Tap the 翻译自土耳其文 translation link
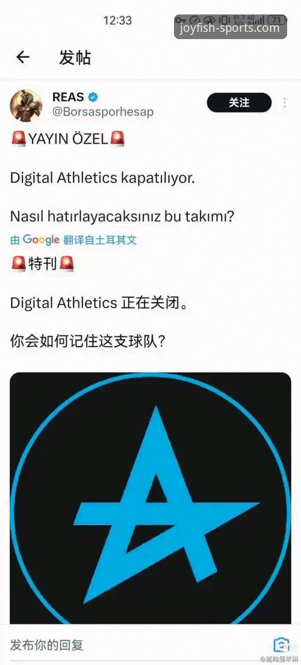301x665 pixels. tap(100, 240)
